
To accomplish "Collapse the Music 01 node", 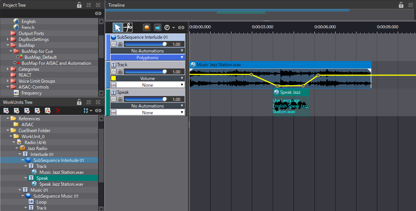I will pyautogui.click(x=20, y=190).
